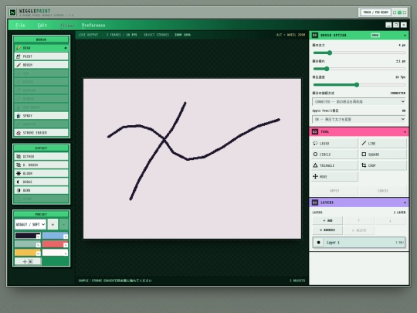This screenshot has height=313, width=417.
Task: Edit the sage green swatch pencil icon
Action: [x=39, y=245]
